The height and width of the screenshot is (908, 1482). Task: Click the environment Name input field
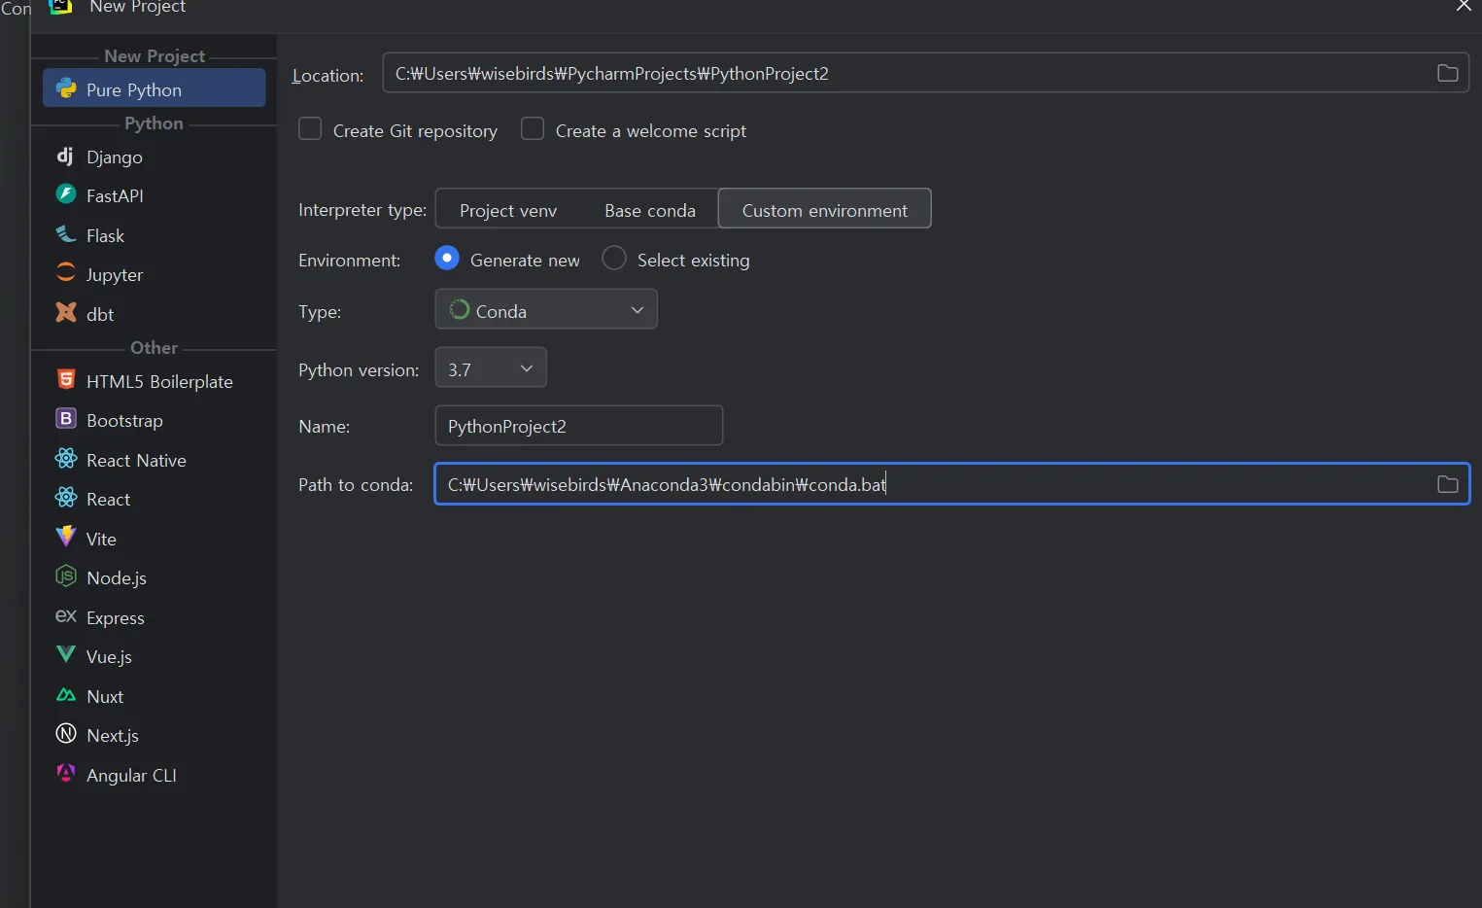(x=578, y=426)
